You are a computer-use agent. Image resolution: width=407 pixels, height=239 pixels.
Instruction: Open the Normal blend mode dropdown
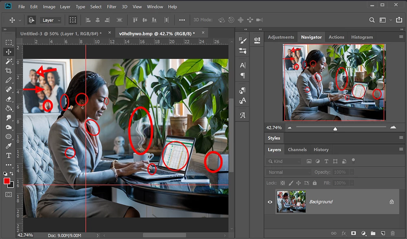point(289,172)
